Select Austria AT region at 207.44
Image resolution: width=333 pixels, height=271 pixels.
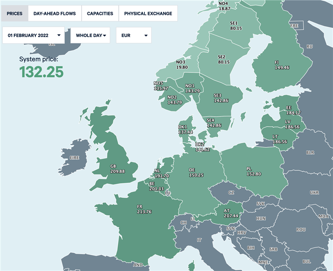(x=230, y=213)
